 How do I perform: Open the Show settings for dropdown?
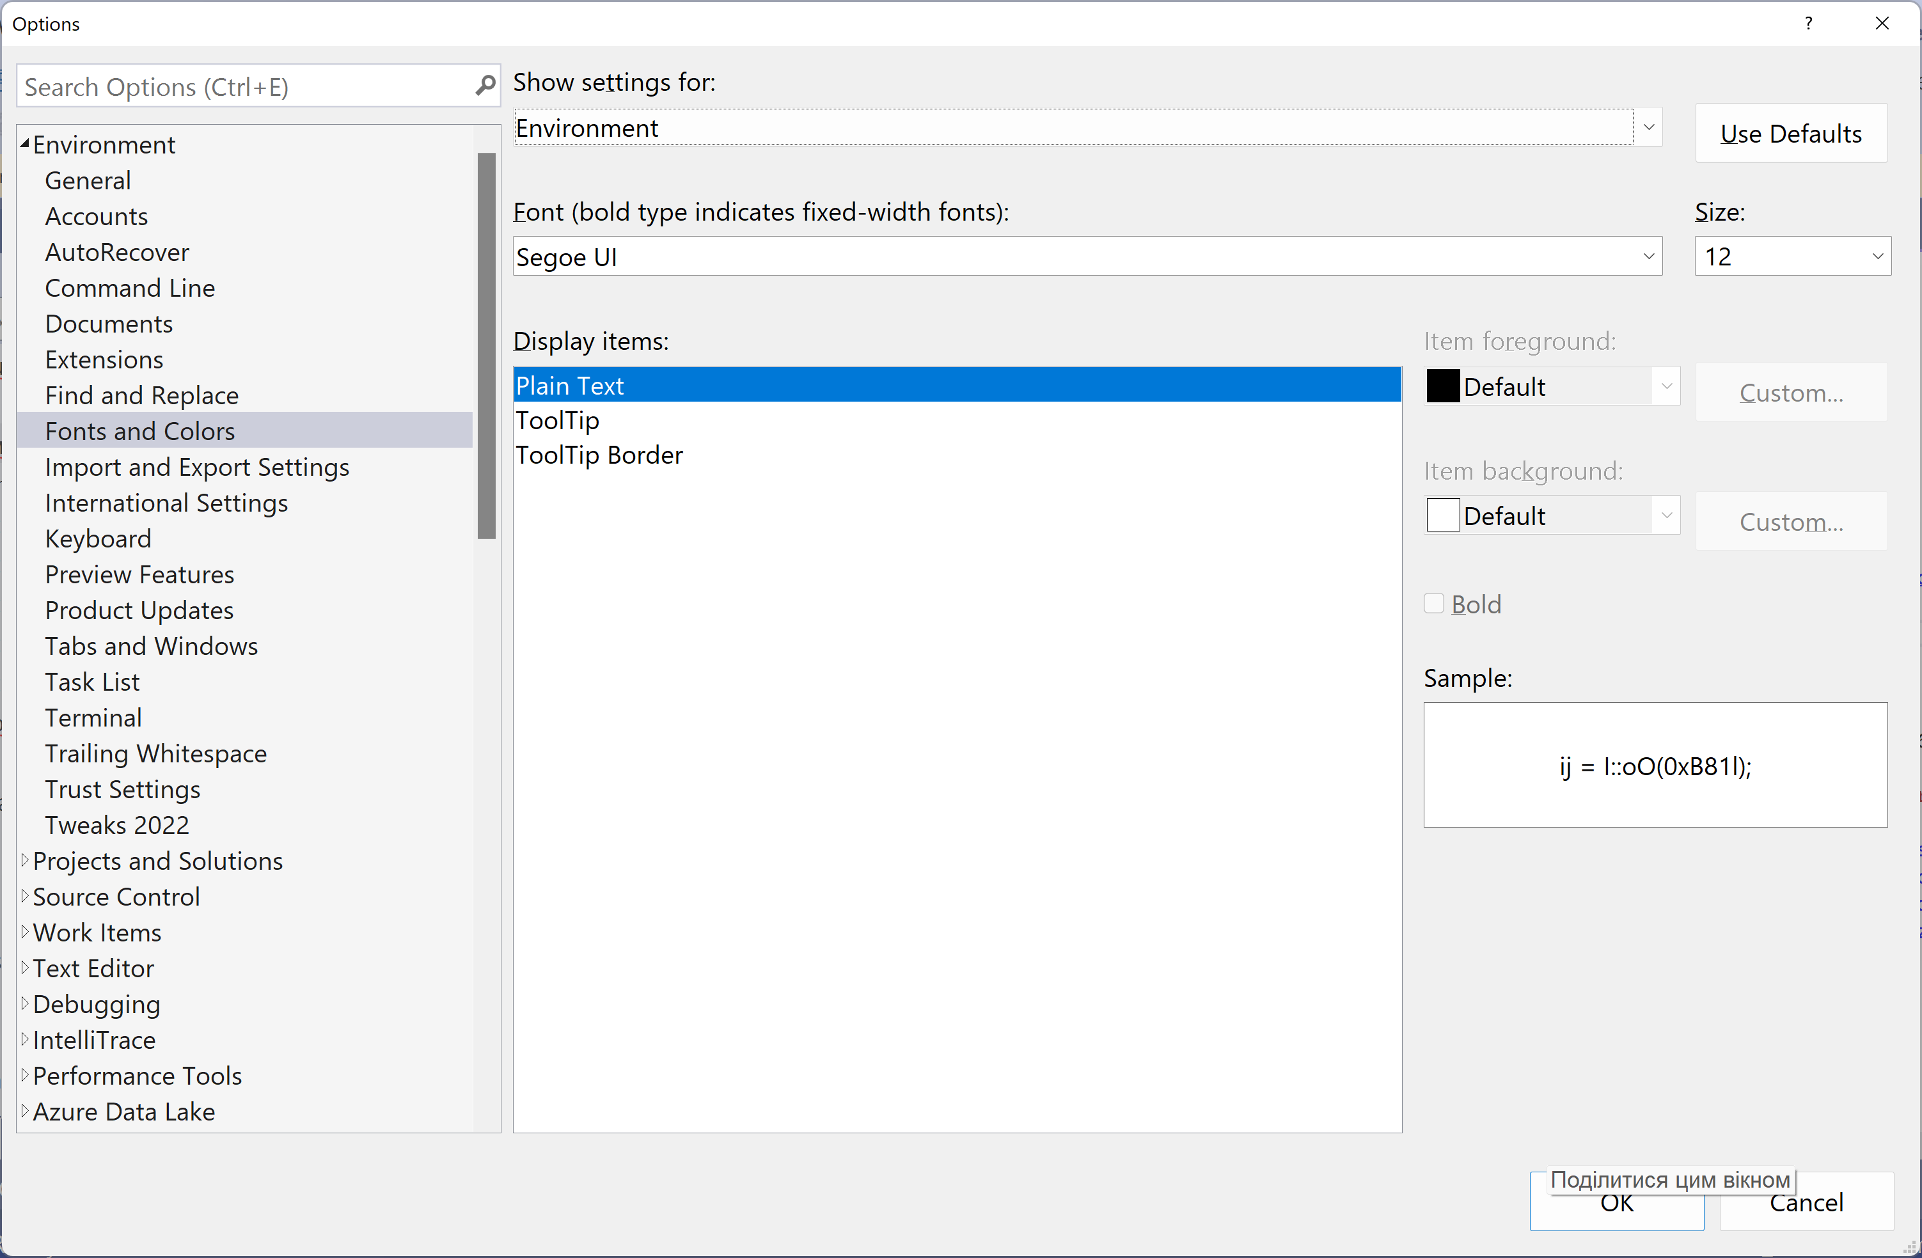coord(1649,127)
